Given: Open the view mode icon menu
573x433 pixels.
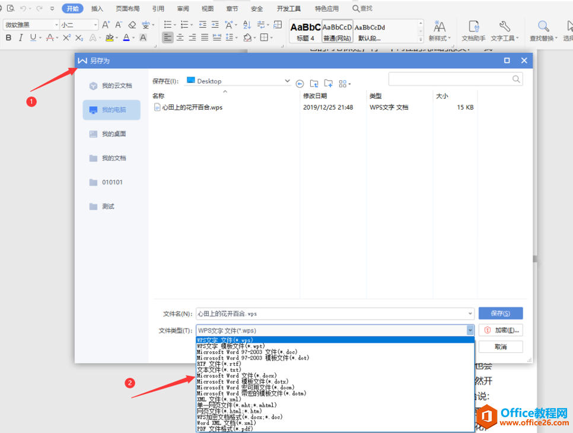Looking at the screenshot, I should coord(344,84).
